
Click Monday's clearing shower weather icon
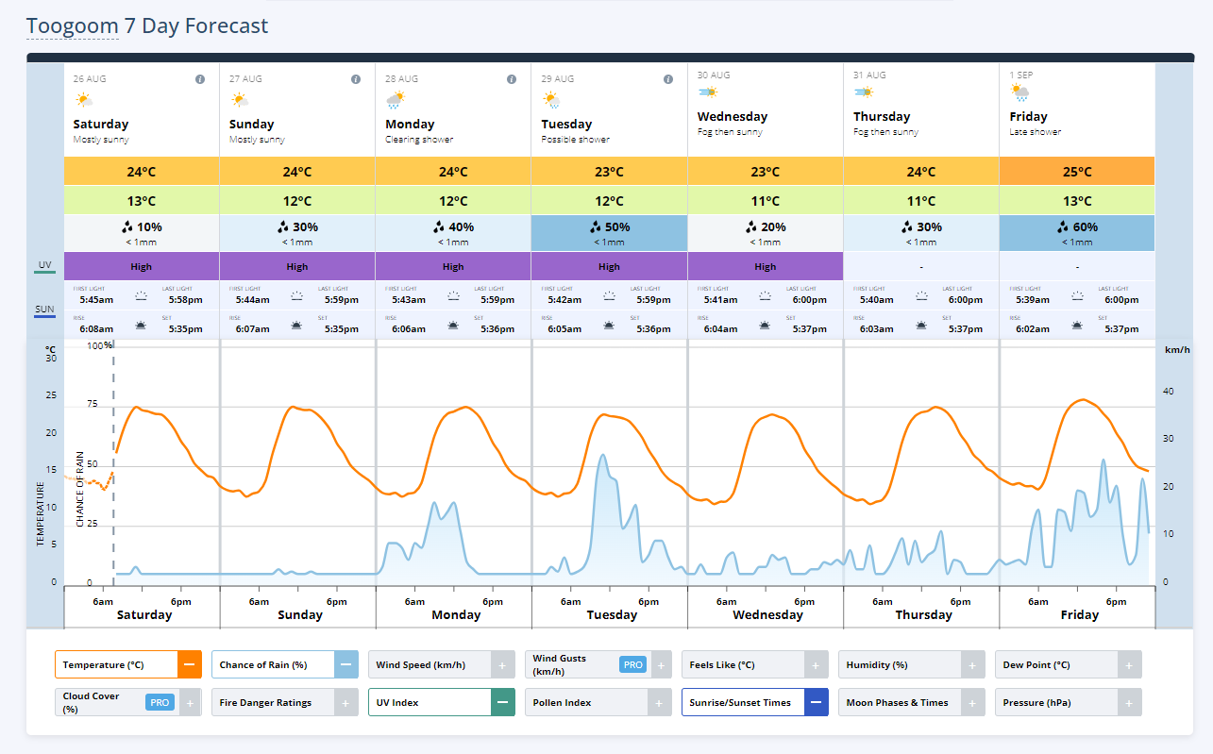(x=396, y=100)
